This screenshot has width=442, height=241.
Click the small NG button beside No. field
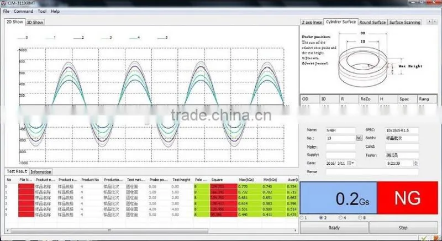pyautogui.click(x=359, y=138)
